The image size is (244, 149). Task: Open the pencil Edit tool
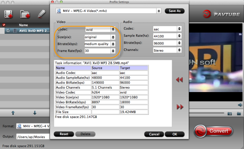click(41, 14)
